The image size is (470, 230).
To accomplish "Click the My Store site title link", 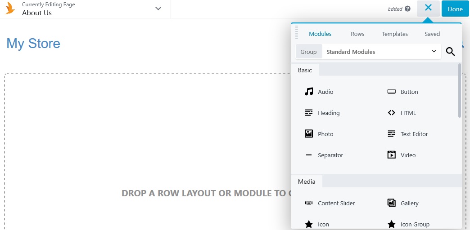I will tap(33, 44).
